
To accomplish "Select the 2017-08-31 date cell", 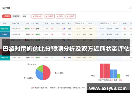I will [x=16, y=29].
